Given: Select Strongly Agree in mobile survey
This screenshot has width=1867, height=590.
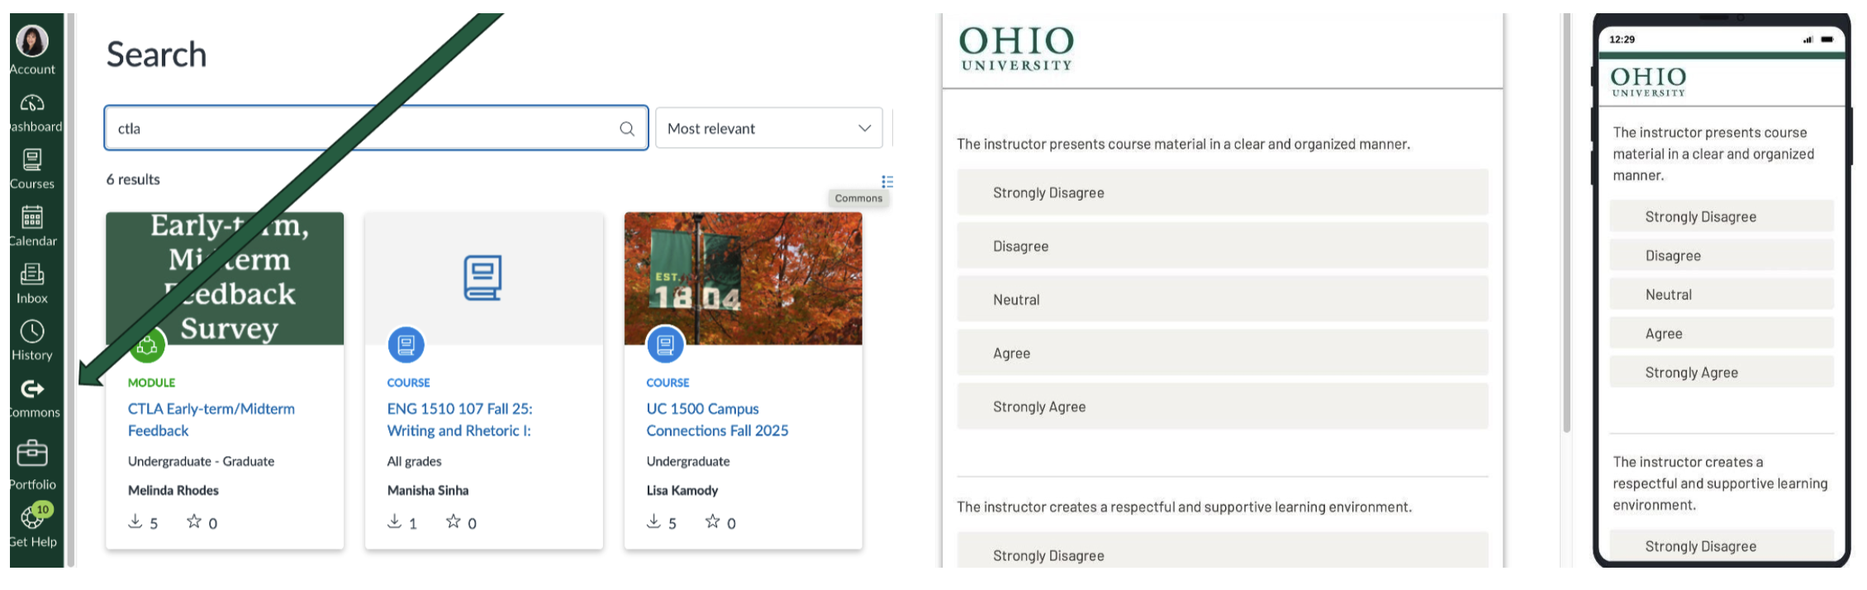Looking at the screenshot, I should point(1722,372).
